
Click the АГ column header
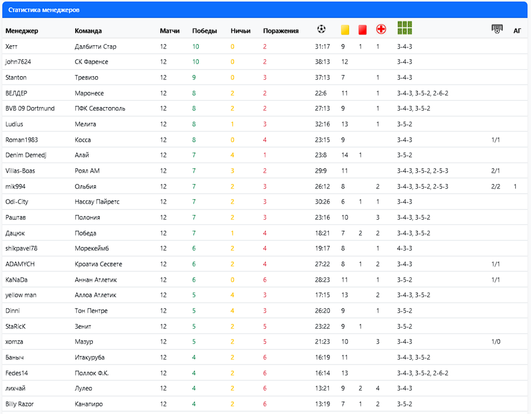(517, 31)
